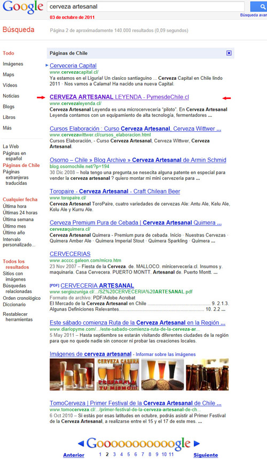Open the Cerveceria Capital result
The height and width of the screenshot is (461, 267).
pyautogui.click(x=73, y=65)
